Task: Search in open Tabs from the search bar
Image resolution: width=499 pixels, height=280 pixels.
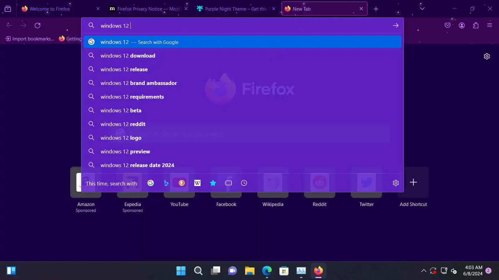Action: click(x=229, y=183)
